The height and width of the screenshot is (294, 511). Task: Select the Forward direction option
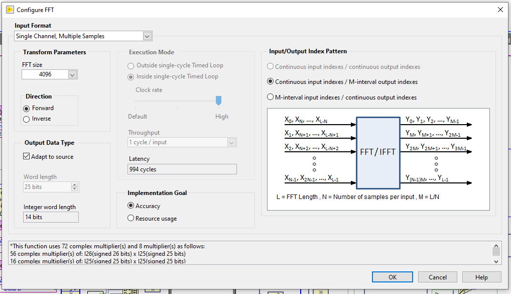26,108
